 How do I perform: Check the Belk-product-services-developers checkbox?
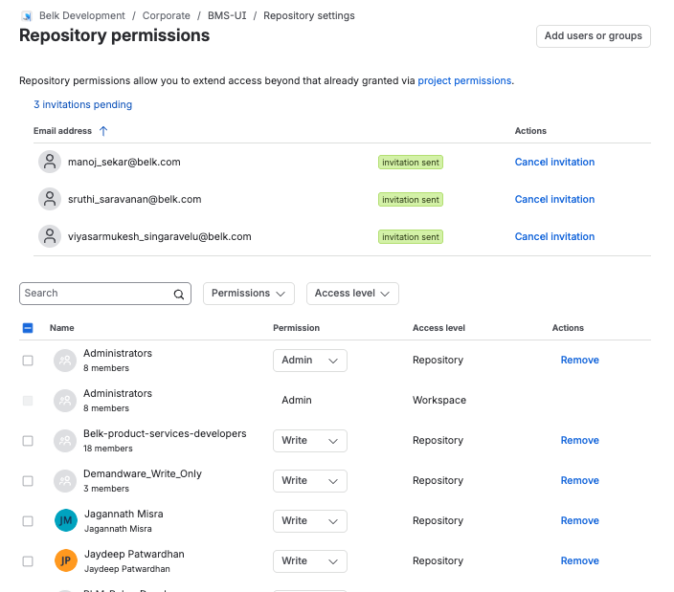28,441
